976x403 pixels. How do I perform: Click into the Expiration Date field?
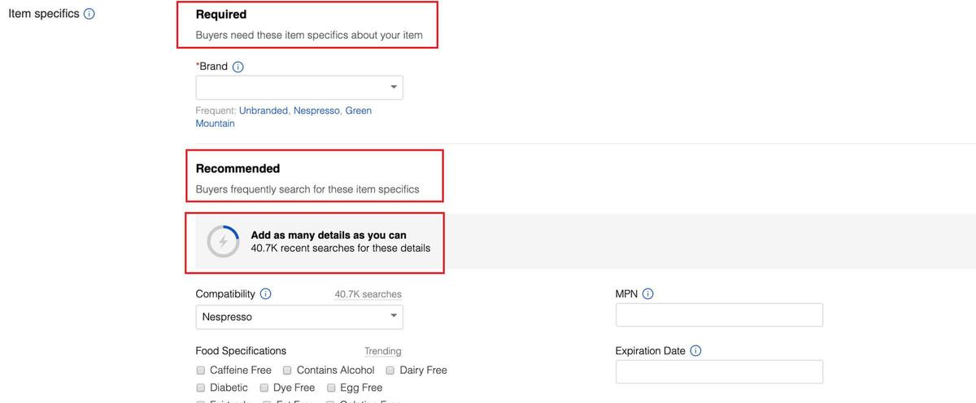pos(719,372)
